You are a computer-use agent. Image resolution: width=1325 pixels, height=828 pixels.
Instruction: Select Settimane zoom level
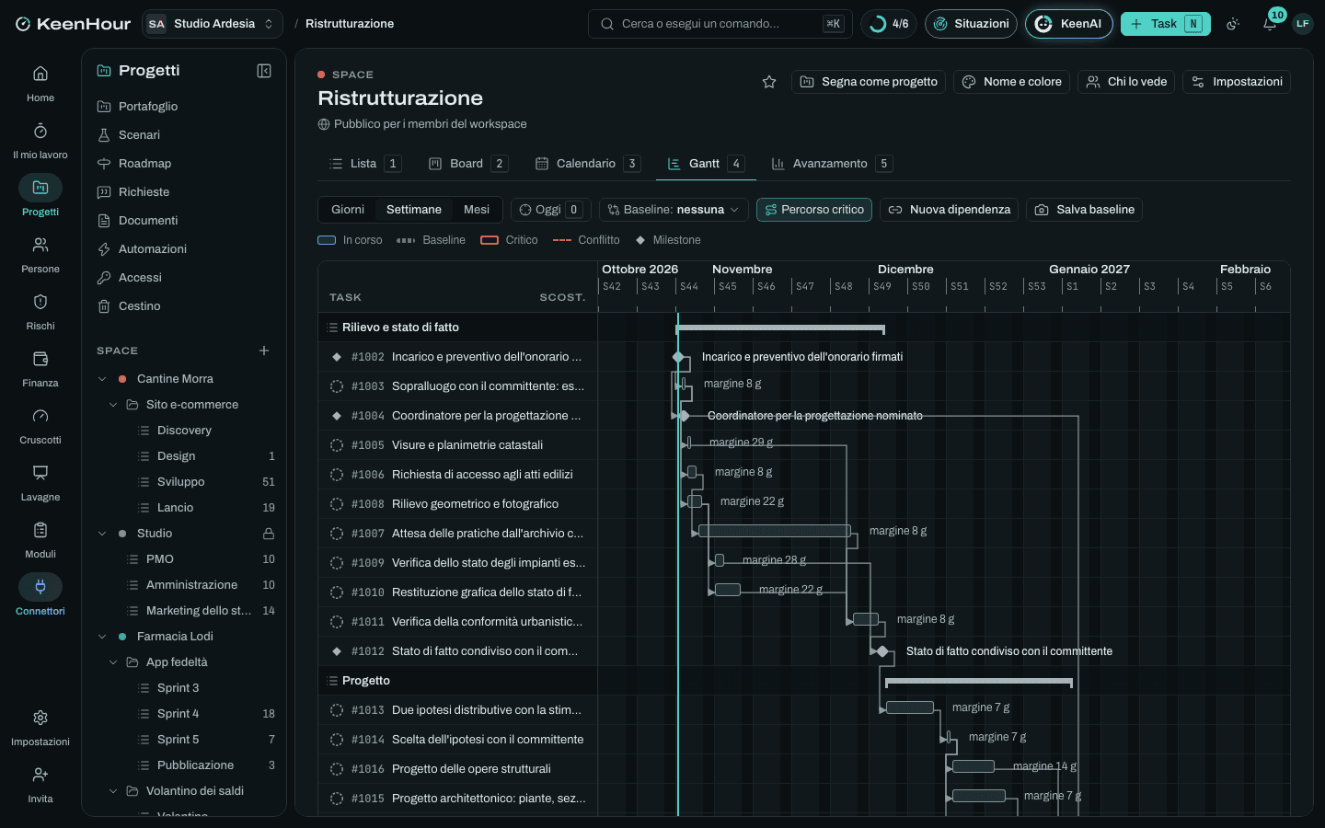pos(414,210)
